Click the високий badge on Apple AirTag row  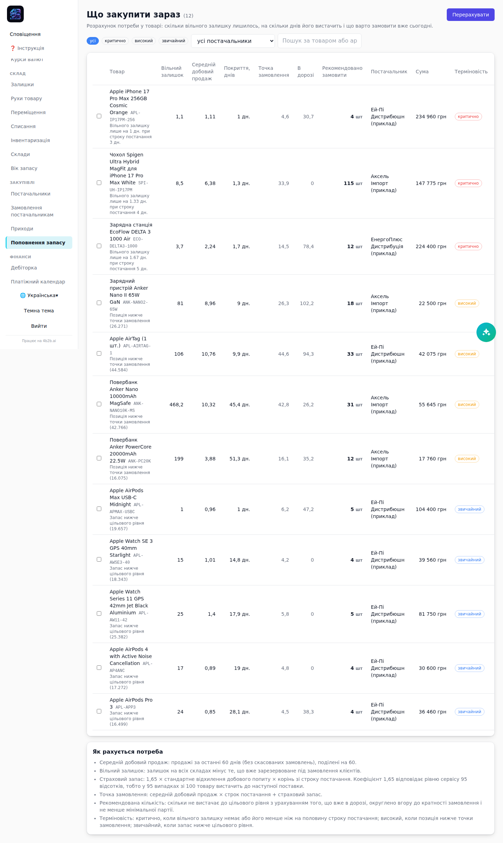coord(467,354)
